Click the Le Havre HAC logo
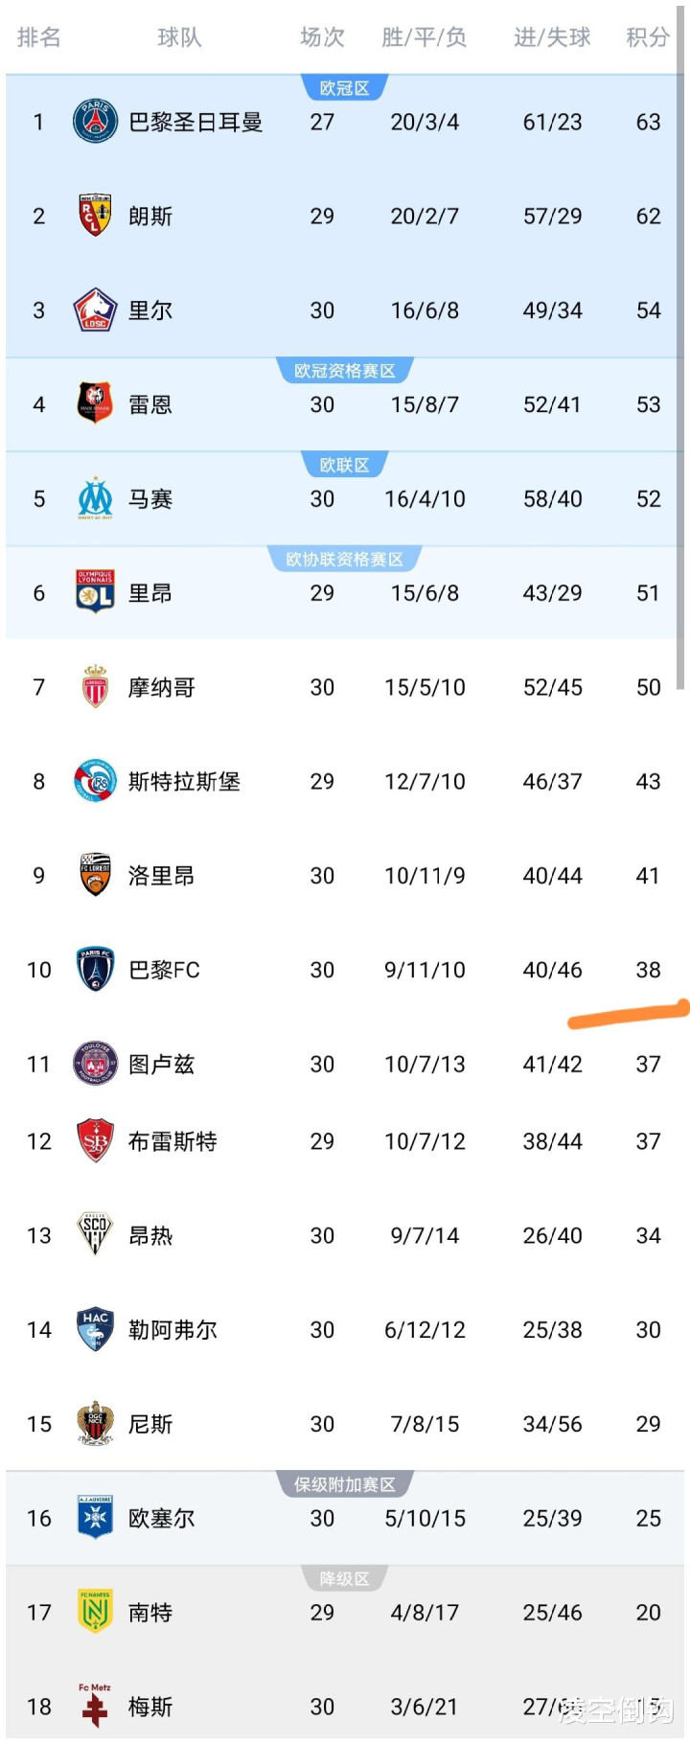The height and width of the screenshot is (1744, 690). (x=95, y=1329)
